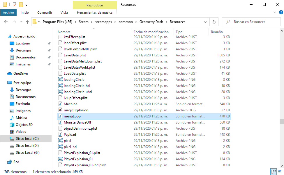Open the quick access toolbar customize dropdown
Screen dimensions: 284x175
(26, 5)
